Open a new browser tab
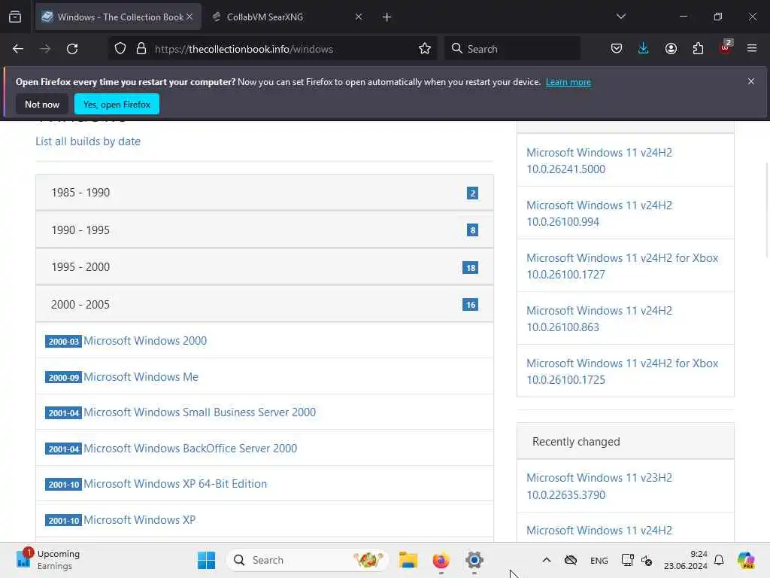 [387, 17]
